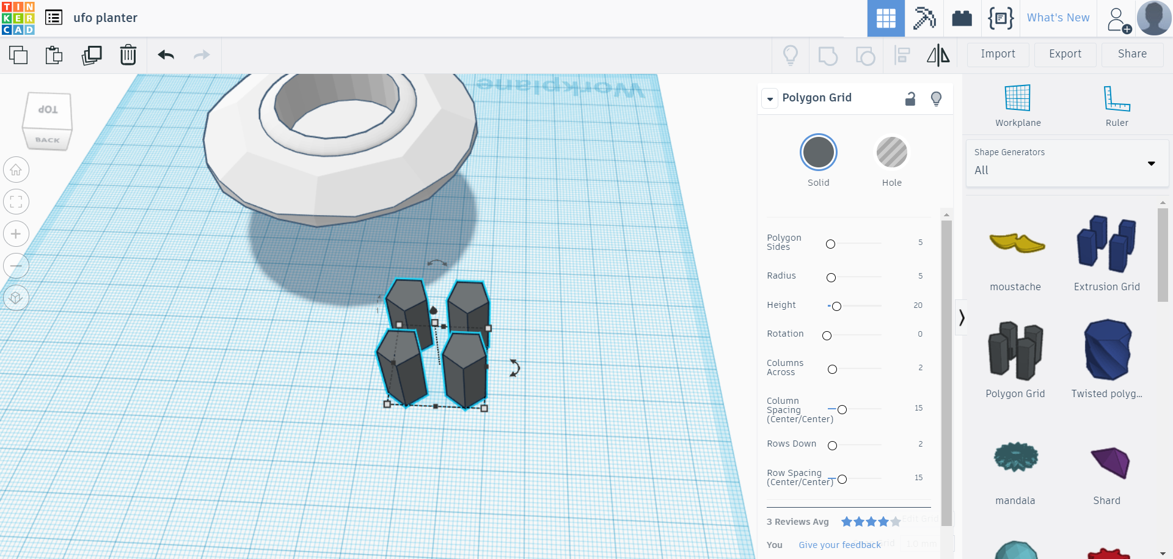
Task: Toggle the shape lock icon
Action: tap(910, 98)
